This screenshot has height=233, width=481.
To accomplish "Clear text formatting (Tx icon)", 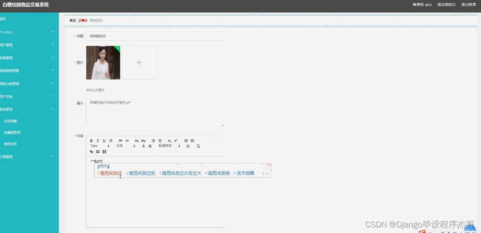I will (198, 146).
